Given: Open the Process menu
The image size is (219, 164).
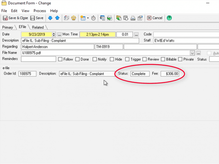Looking at the screenshot, I should coord(40,11).
